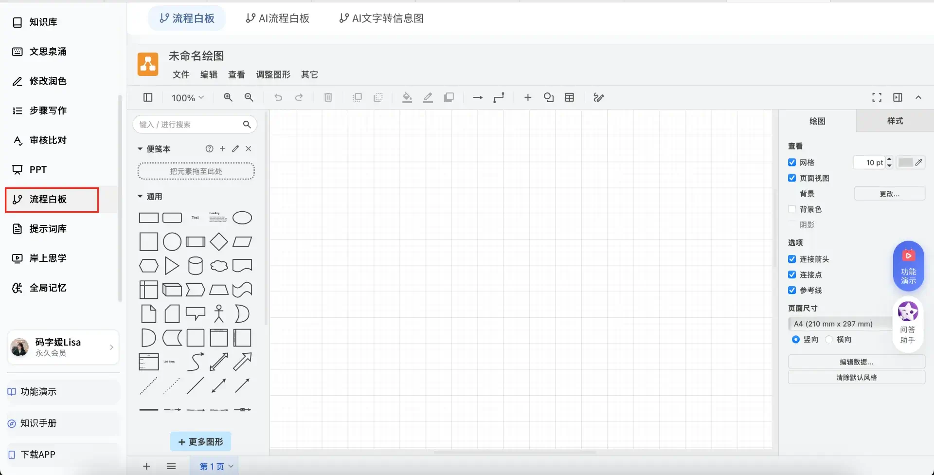The width and height of the screenshot is (934, 475).
Task: Click the fill color bucket icon
Action: (x=407, y=98)
